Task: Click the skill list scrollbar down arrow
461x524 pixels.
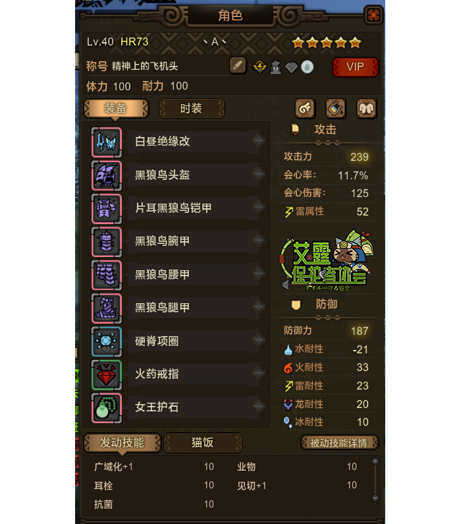Action: click(x=375, y=498)
